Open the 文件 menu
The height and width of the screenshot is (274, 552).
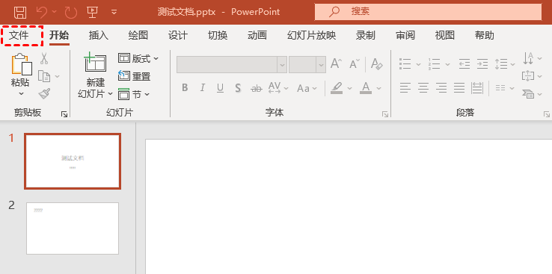[x=19, y=35]
